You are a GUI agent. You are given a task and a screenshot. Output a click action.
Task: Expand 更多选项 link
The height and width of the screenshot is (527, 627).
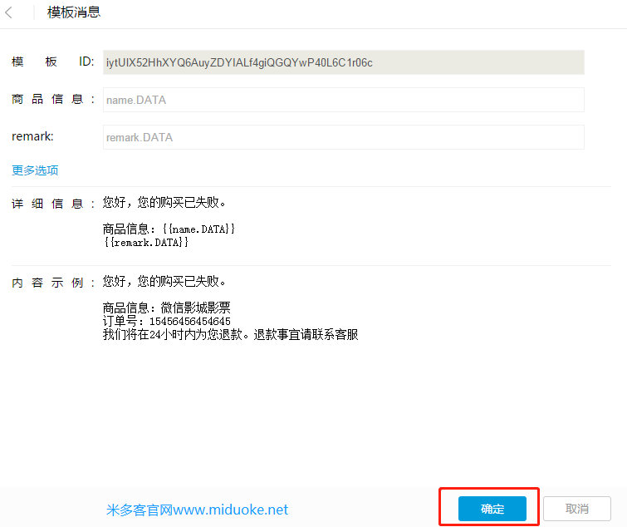35,170
